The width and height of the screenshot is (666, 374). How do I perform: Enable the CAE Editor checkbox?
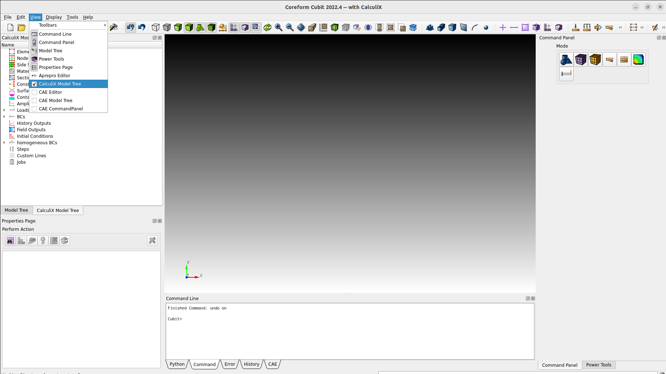pyautogui.click(x=35, y=92)
